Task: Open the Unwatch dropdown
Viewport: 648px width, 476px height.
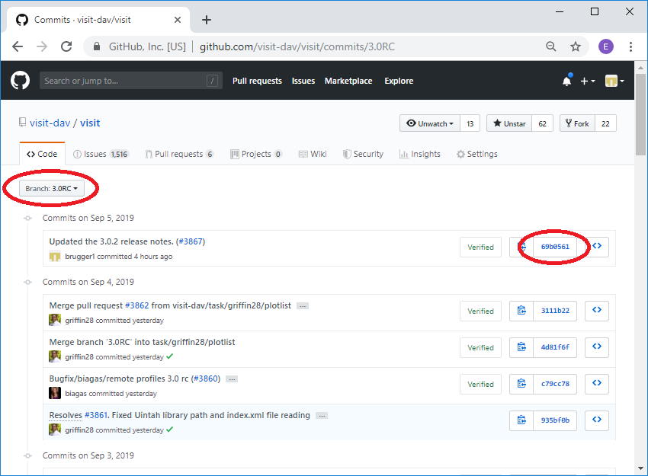Action: point(430,123)
